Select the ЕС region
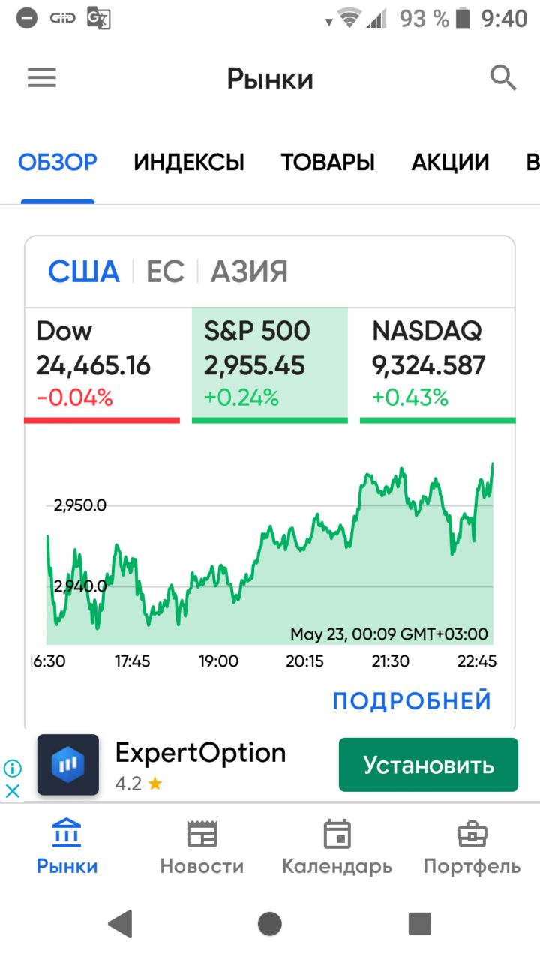The height and width of the screenshot is (960, 540). 165,271
